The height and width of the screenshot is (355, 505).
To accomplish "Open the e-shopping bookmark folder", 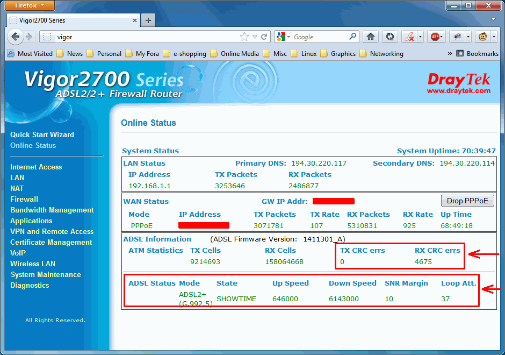I will 185,54.
